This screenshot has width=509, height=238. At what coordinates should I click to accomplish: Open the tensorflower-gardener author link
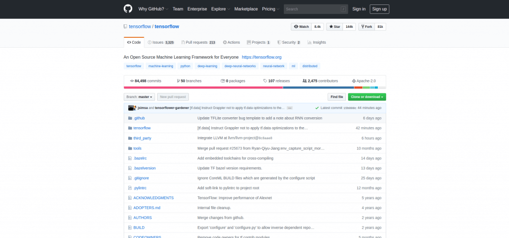point(171,108)
